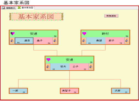This screenshot has width=139, height=101.
Task: Select the 公子 person cell
Action: (79, 67)
